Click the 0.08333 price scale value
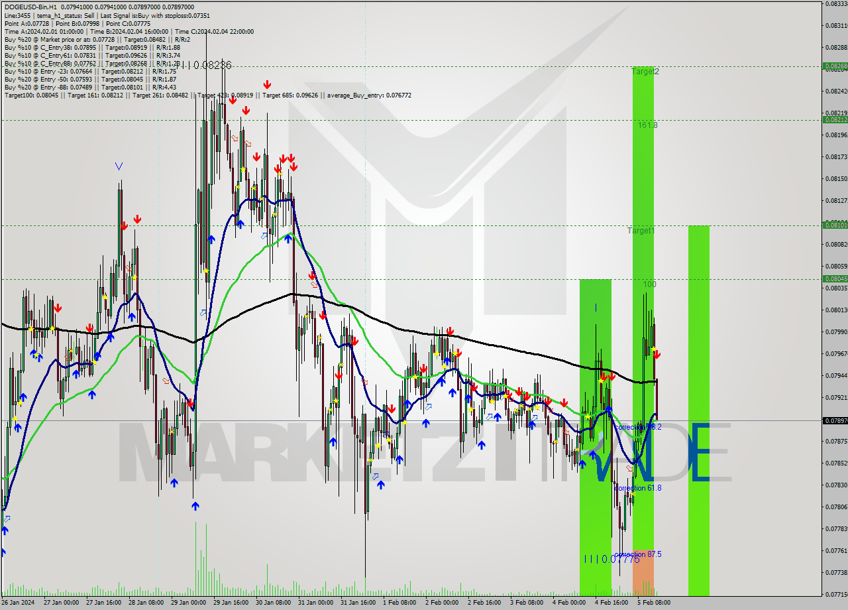Viewport: 848px width, 610px height. [837, 3]
